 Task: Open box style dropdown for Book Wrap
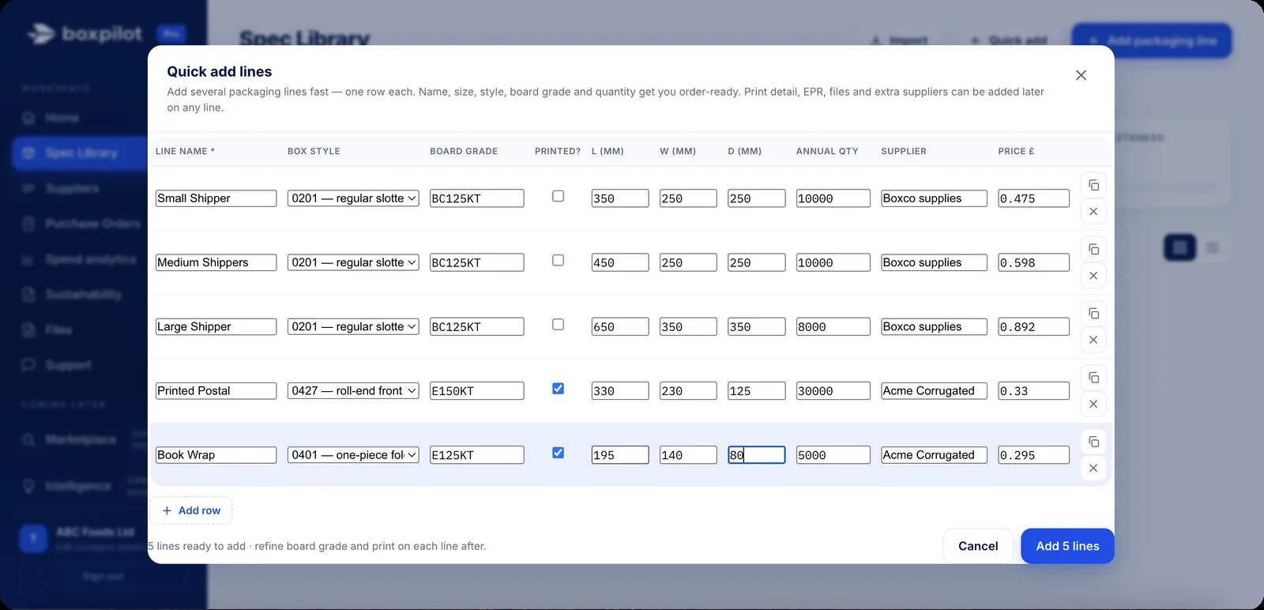point(353,454)
